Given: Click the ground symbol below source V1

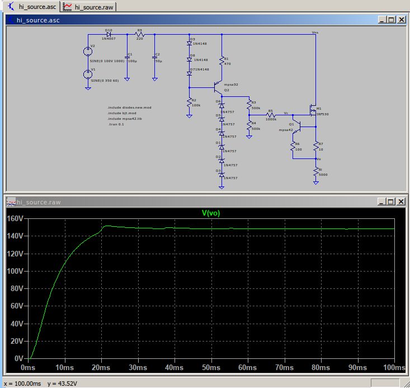Looking at the screenshot, I should 88,88.
